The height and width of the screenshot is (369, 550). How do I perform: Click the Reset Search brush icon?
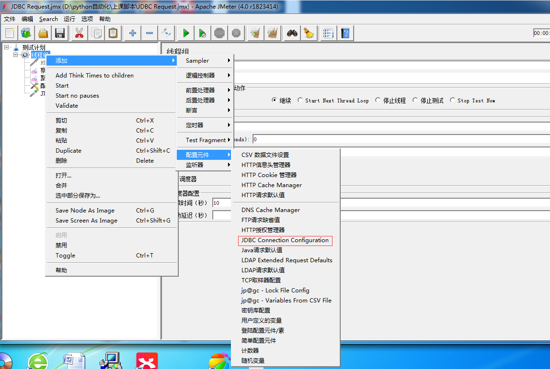click(309, 34)
